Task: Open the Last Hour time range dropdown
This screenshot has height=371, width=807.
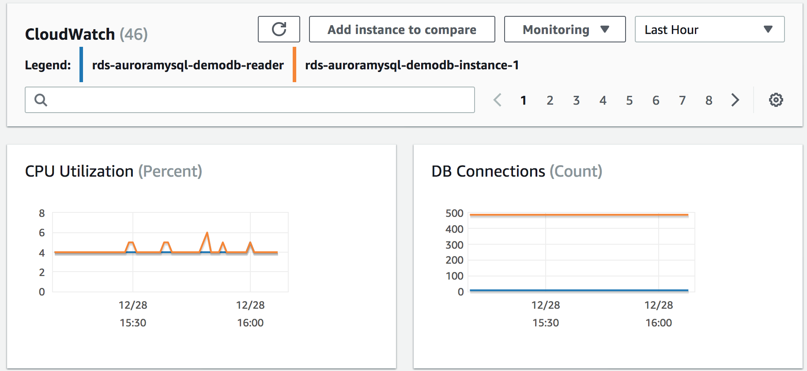Action: [709, 29]
